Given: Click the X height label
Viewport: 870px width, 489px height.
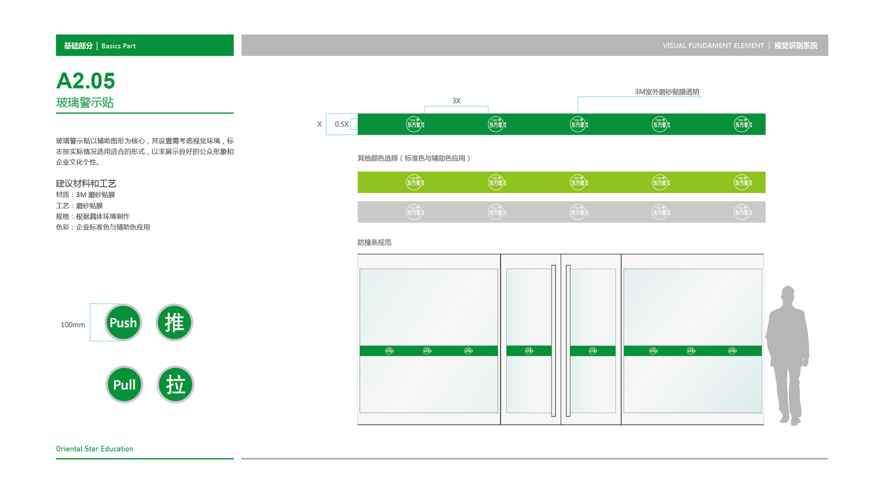Looking at the screenshot, I should tap(320, 124).
